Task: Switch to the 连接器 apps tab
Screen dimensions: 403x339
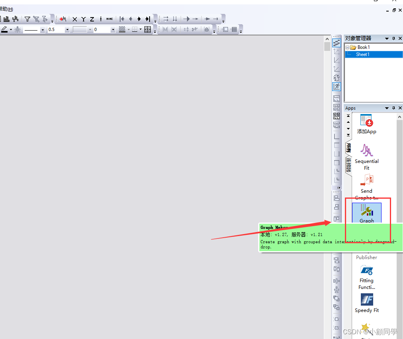Action: (349, 165)
